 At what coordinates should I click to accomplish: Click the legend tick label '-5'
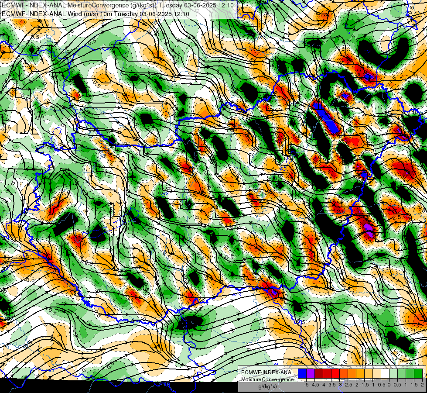[x=306, y=385]
